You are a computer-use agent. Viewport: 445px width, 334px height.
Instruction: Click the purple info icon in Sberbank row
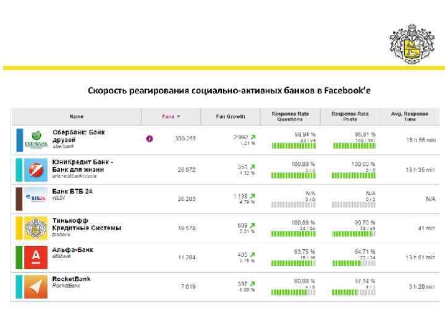(x=150, y=139)
